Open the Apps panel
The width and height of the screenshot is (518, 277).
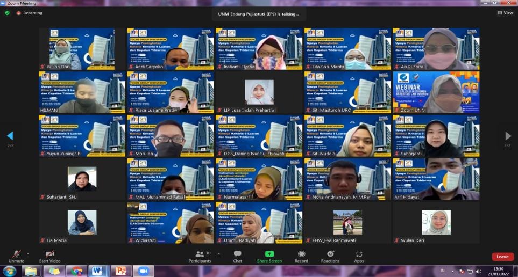tap(359, 254)
